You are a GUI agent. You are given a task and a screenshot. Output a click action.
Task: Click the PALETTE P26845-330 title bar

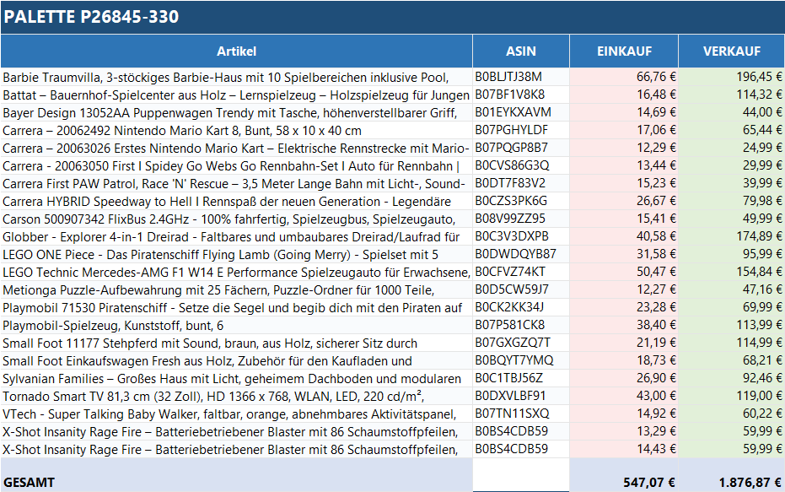(x=392, y=17)
